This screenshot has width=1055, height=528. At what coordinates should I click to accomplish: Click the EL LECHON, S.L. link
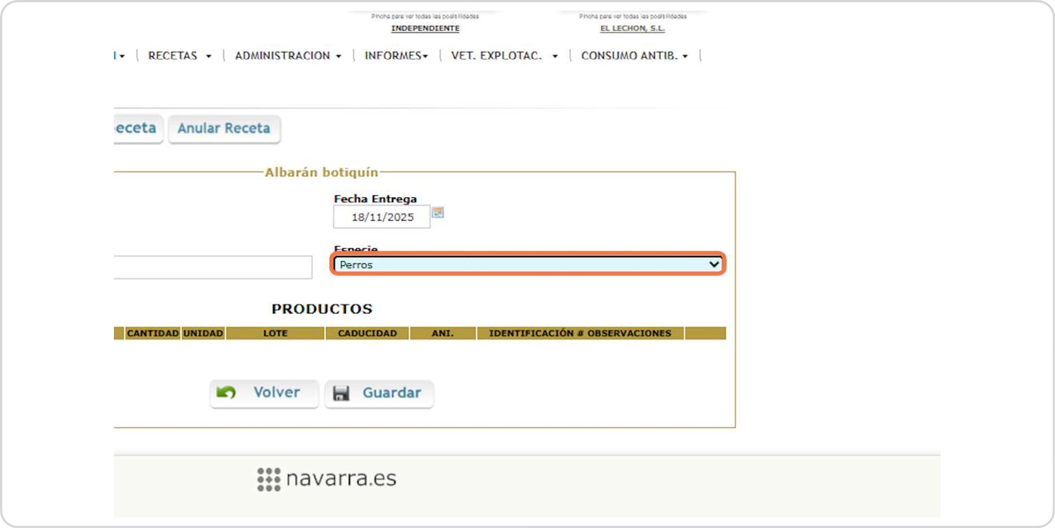click(x=632, y=28)
